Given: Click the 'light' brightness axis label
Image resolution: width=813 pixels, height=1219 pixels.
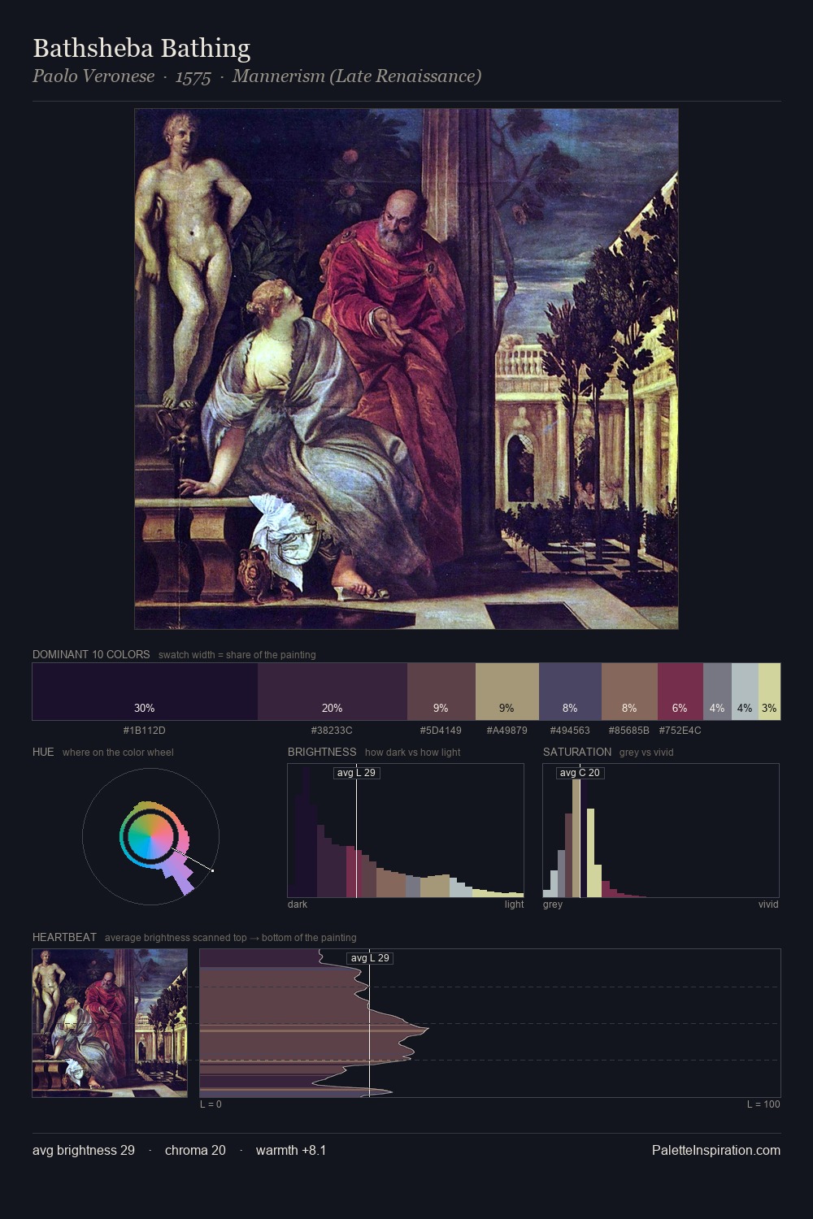Looking at the screenshot, I should tap(514, 904).
